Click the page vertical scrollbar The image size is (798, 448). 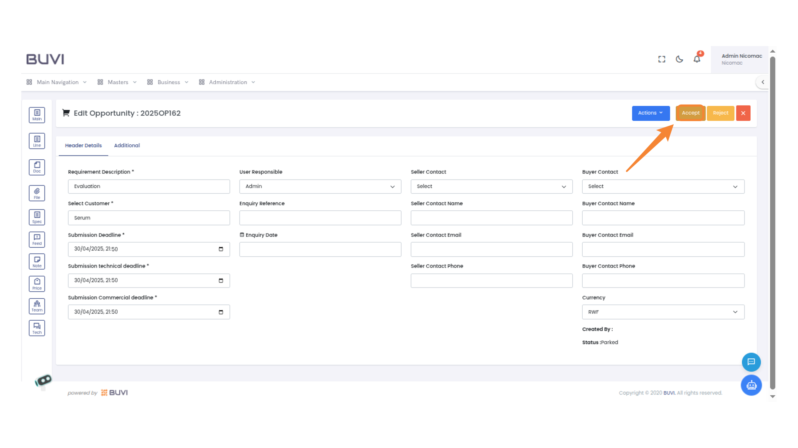(773, 224)
